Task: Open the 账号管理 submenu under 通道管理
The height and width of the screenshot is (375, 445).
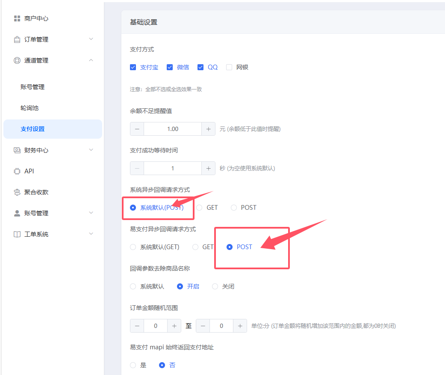Action: [32, 86]
